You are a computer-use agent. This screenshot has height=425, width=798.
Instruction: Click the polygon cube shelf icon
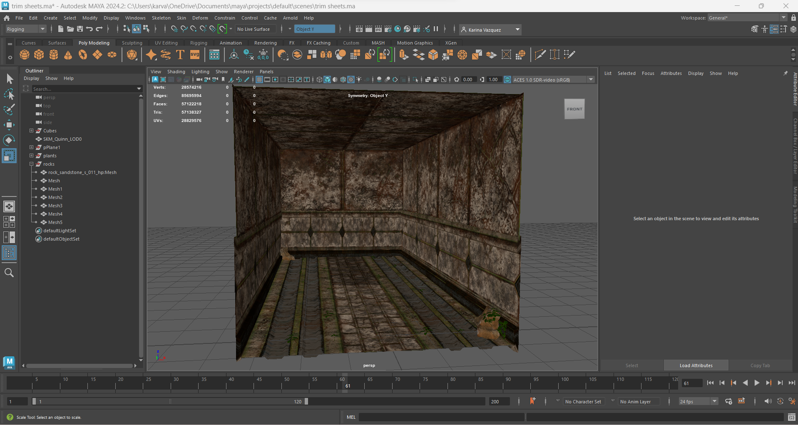coord(39,55)
